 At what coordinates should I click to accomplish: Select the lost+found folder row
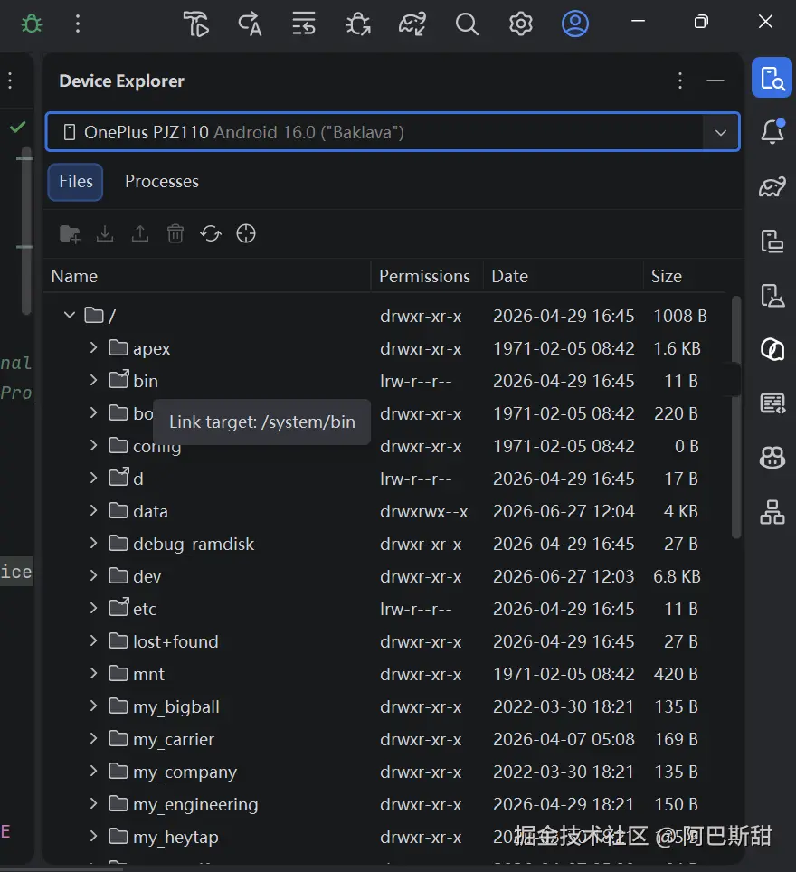coord(386,641)
